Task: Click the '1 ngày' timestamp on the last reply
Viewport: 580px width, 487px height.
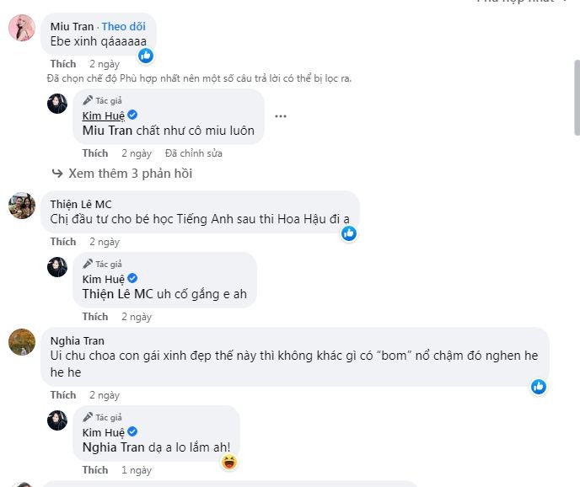Action: pyautogui.click(x=136, y=469)
